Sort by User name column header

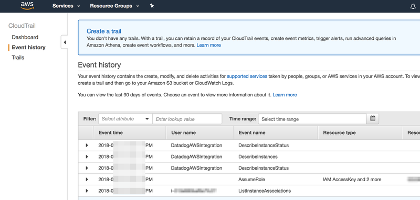200,132
